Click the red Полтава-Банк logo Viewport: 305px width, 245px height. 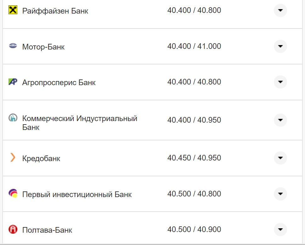[12, 230]
